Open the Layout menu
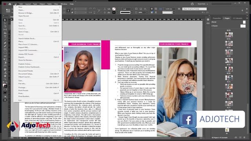 (x=28, y=4)
